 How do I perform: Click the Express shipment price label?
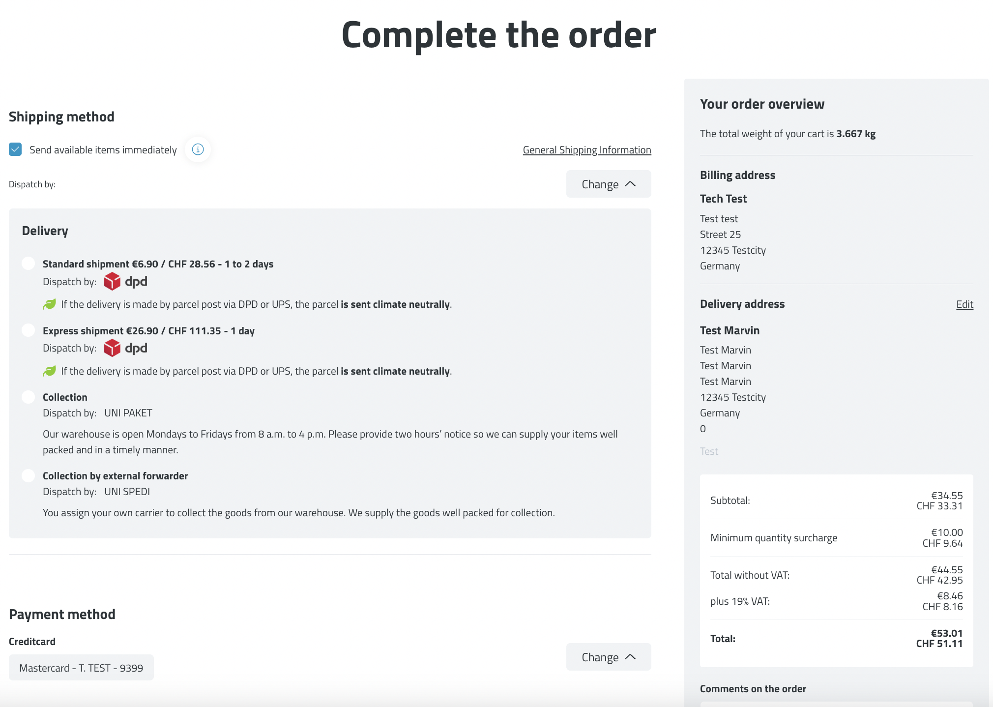click(148, 331)
